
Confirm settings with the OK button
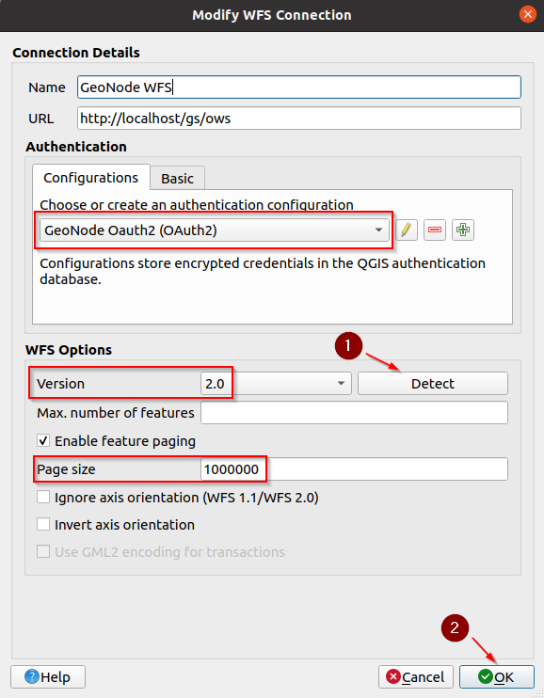pyautogui.click(x=496, y=677)
